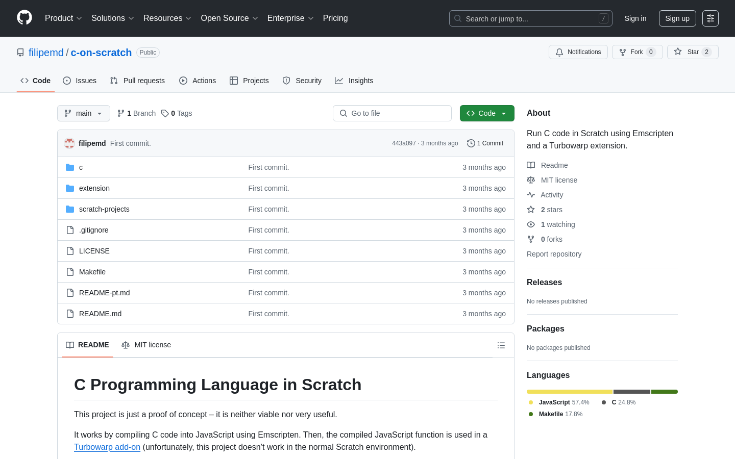This screenshot has height=459, width=735.
Task: Click the filipemd avatar image
Action: click(x=69, y=143)
